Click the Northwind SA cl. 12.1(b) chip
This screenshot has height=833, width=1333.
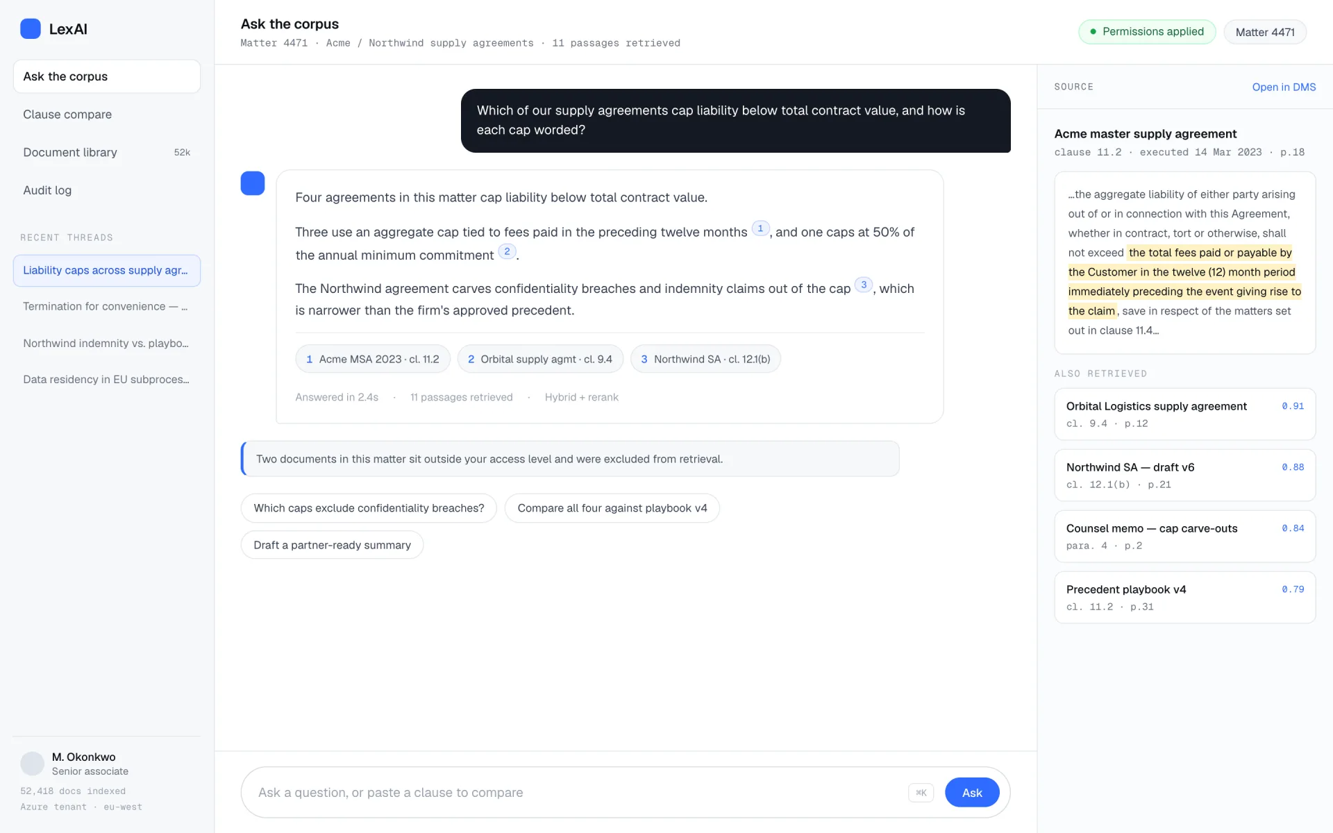click(x=705, y=359)
